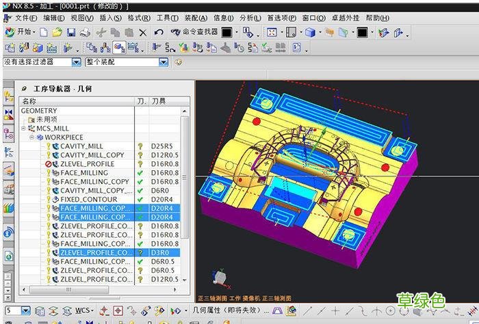The width and height of the screenshot is (479, 324).
Task: Click the 名称 column header
Action: (29, 101)
